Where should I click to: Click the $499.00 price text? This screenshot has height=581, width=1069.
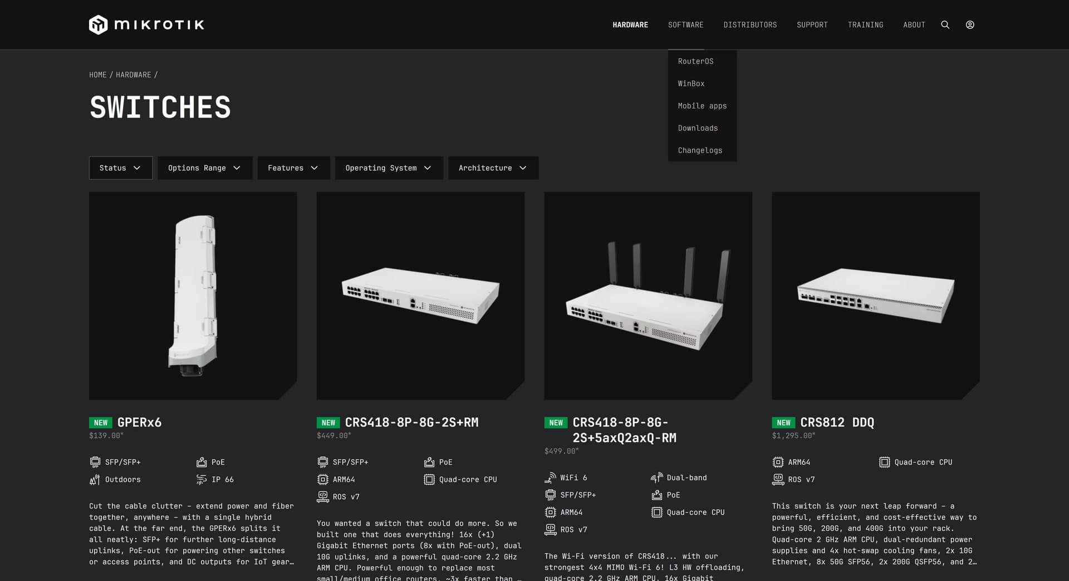click(x=562, y=451)
